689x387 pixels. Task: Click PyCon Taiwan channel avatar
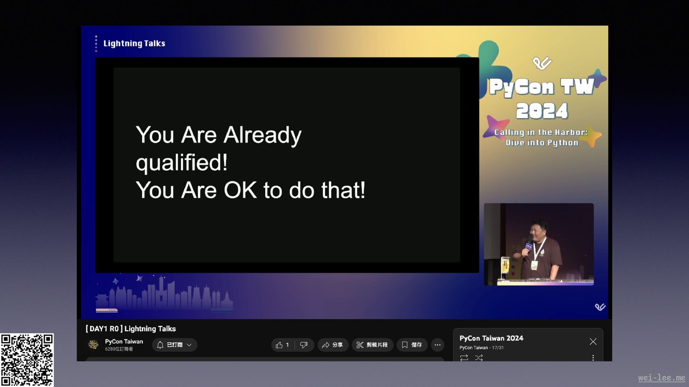[93, 345]
